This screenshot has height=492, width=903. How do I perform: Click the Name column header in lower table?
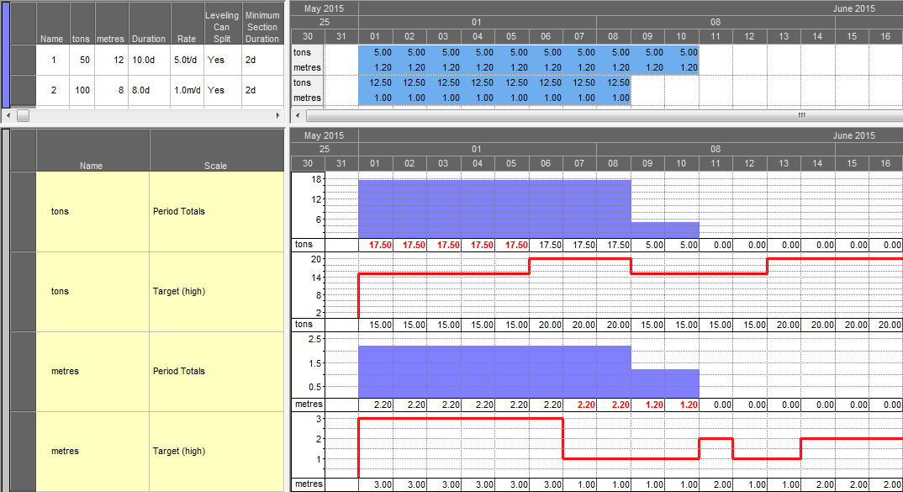(92, 166)
